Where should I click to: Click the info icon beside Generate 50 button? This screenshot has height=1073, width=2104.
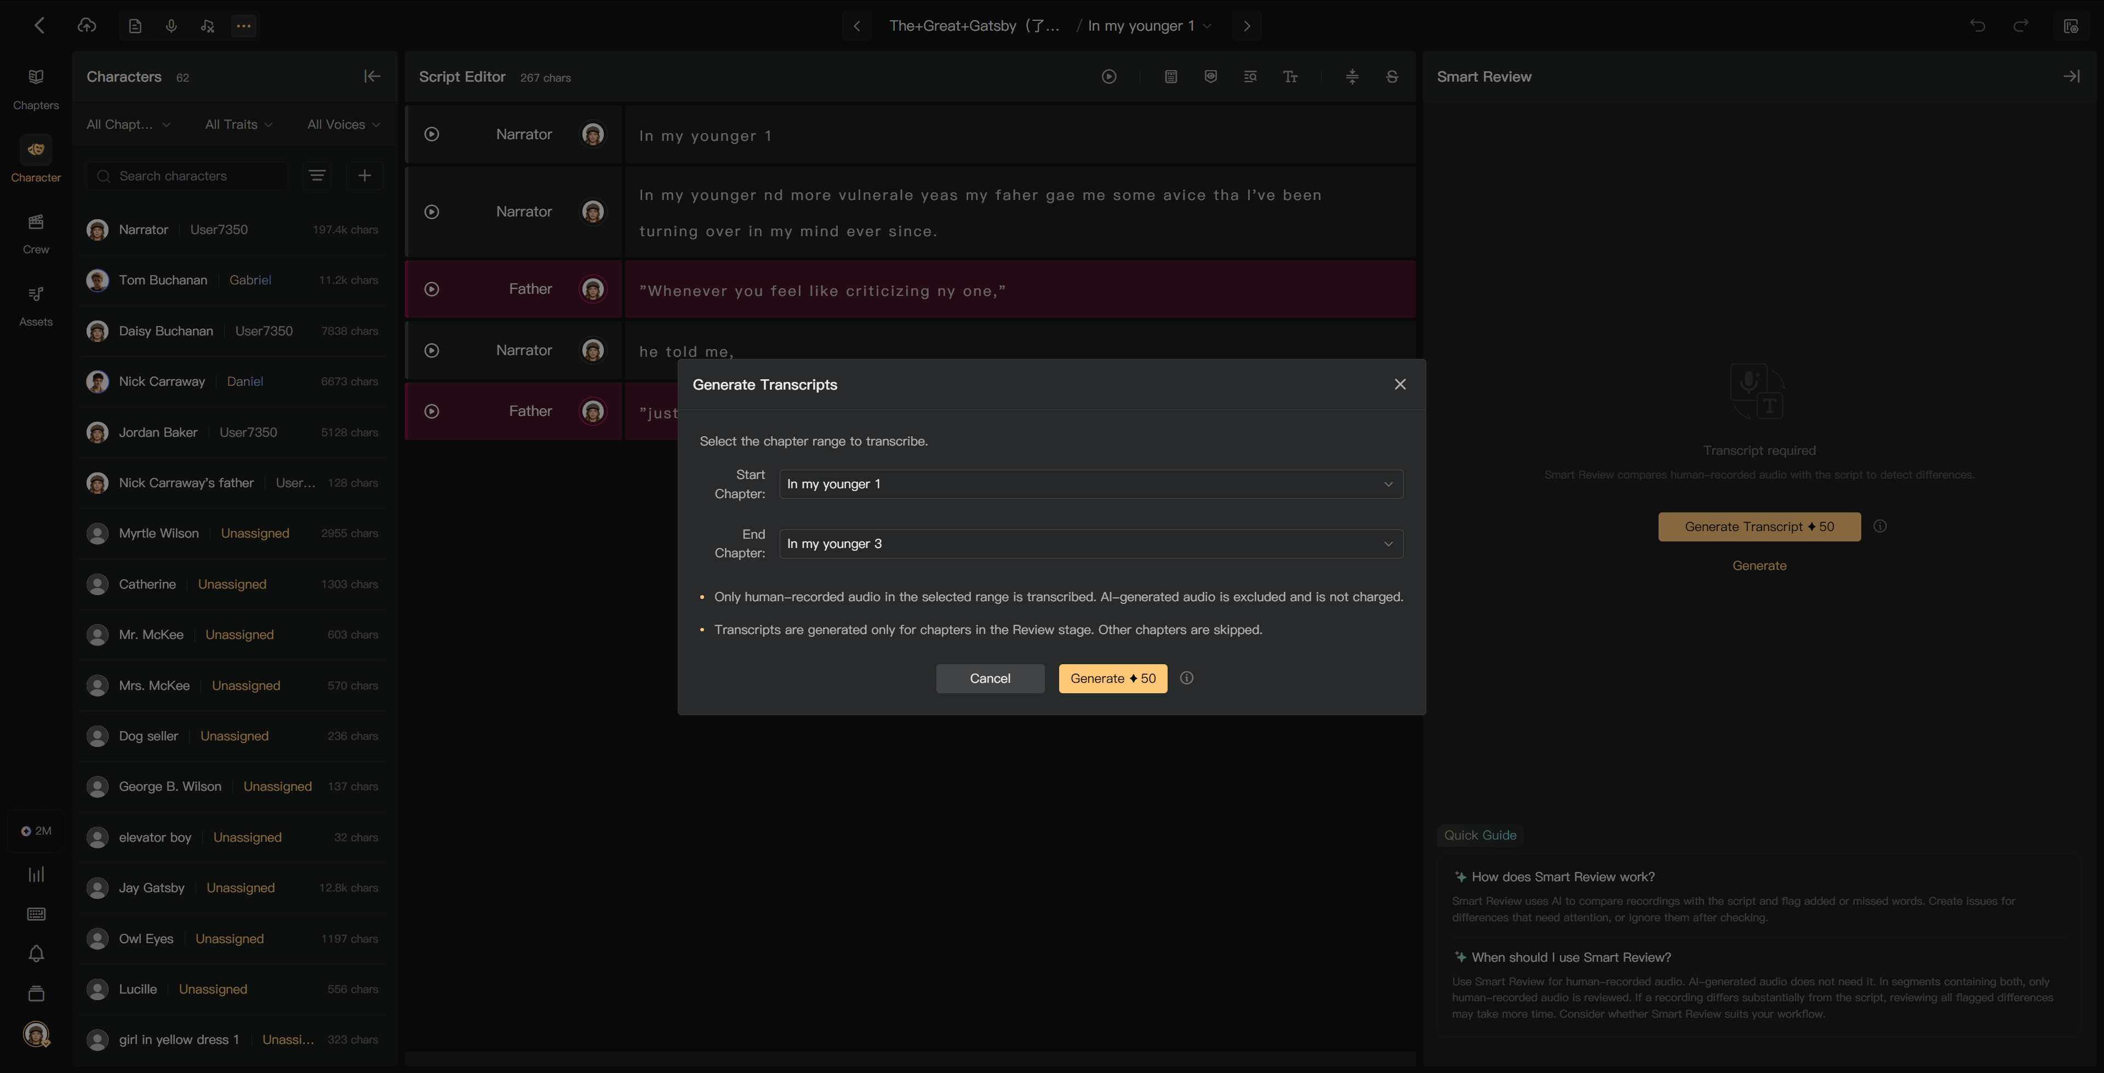click(1187, 678)
